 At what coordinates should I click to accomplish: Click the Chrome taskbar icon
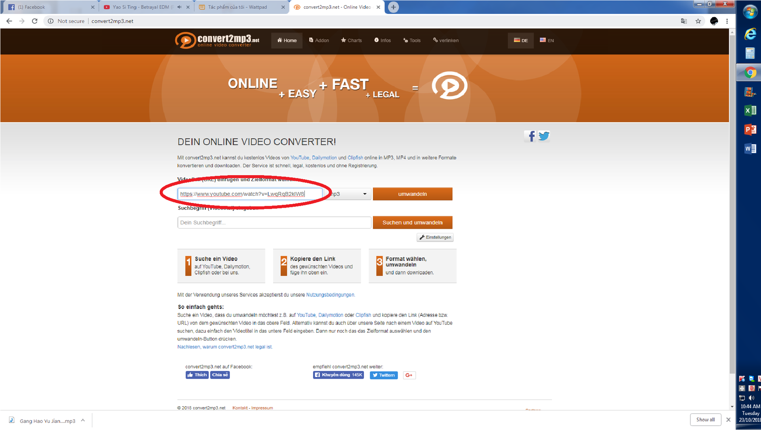[750, 73]
